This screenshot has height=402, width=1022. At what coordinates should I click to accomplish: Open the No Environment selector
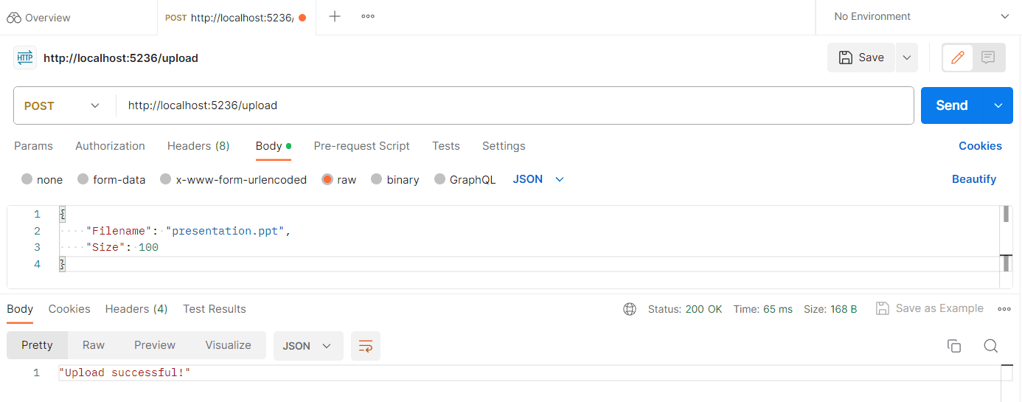(919, 16)
